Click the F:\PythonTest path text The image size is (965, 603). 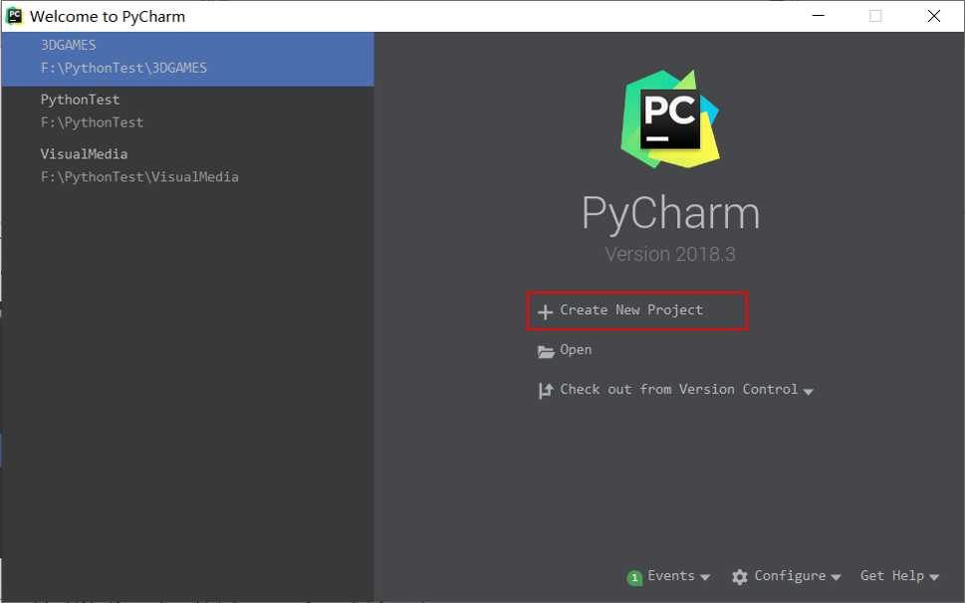coord(92,122)
